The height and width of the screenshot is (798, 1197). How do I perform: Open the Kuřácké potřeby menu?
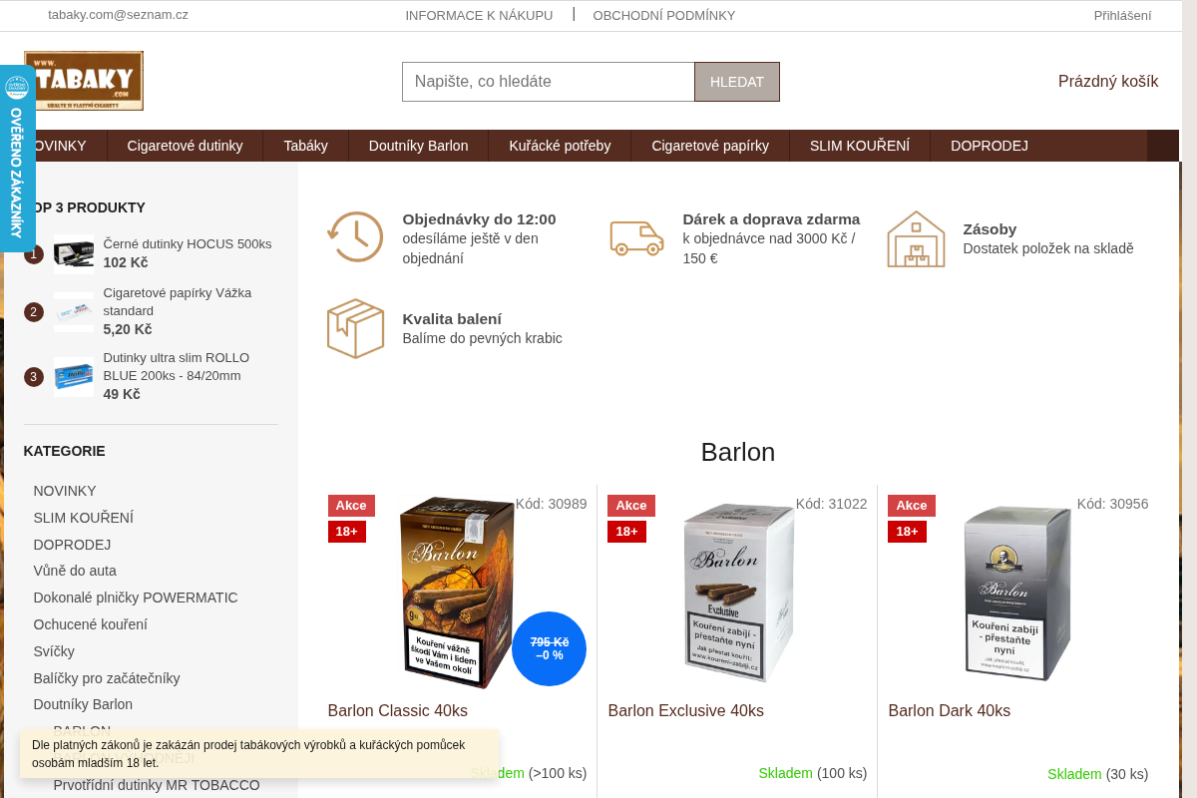click(560, 146)
